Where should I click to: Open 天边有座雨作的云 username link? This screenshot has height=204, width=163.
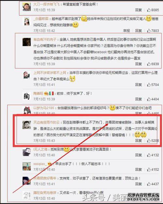click(47, 122)
